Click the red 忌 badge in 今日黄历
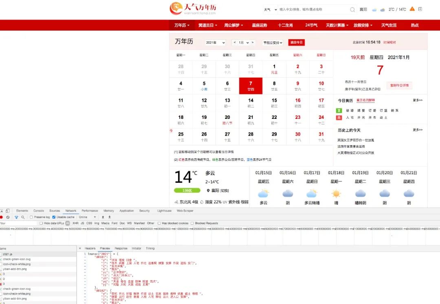Image resolution: width=440 pixels, height=304 pixels. click(339, 117)
